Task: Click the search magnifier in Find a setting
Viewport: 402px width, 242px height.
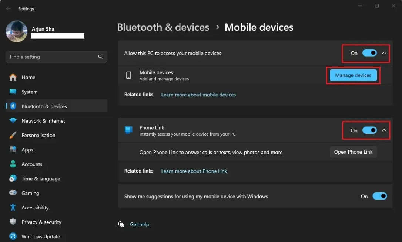Action: (x=100, y=57)
